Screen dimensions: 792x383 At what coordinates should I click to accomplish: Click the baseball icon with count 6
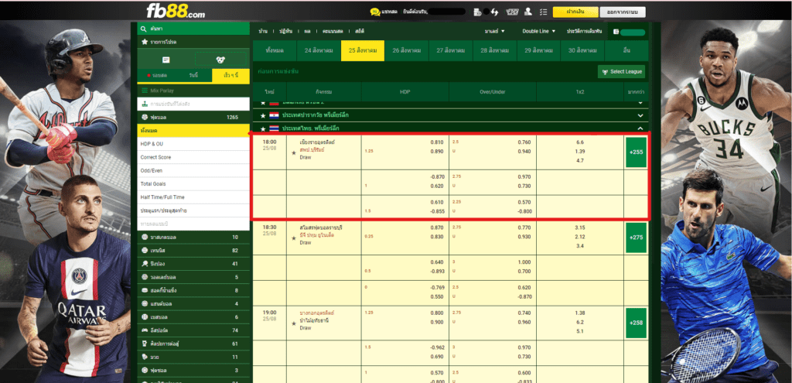tap(145, 316)
